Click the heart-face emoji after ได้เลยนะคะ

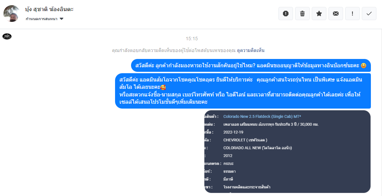click(163, 87)
